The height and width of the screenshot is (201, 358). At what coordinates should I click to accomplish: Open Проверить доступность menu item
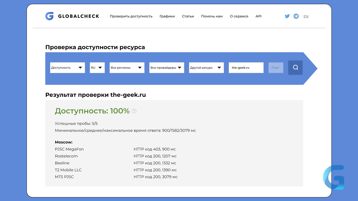[131, 16]
